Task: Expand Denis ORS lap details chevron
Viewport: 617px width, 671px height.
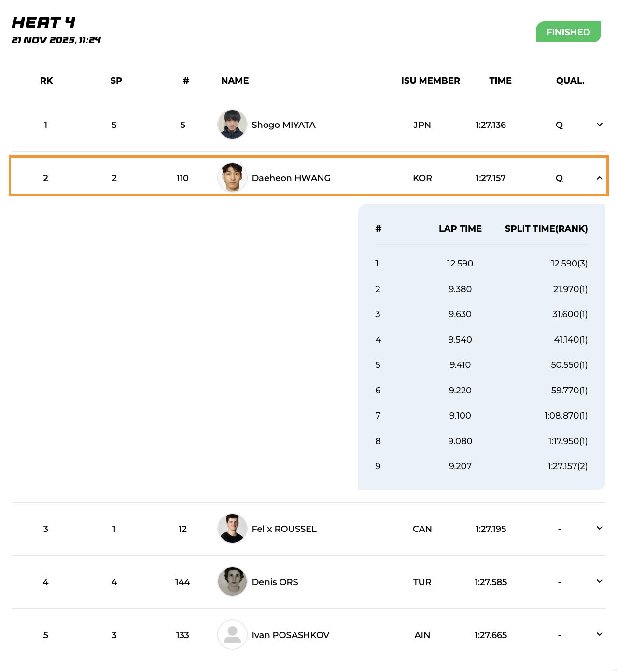Action: (599, 581)
